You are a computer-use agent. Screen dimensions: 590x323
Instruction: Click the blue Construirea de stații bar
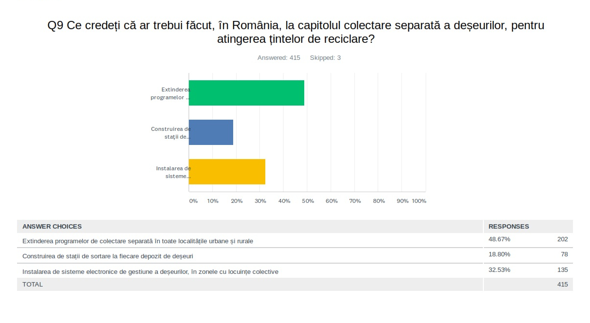211,132
